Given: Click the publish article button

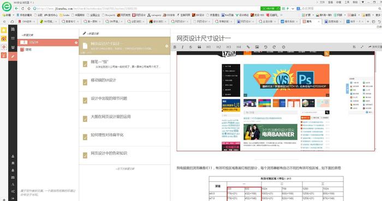Looking at the screenshot, I should (x=375, y=46).
